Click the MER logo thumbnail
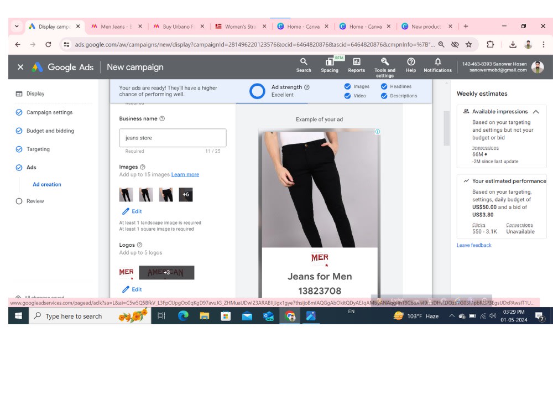Image resolution: width=553 pixels, height=415 pixels. (126, 272)
